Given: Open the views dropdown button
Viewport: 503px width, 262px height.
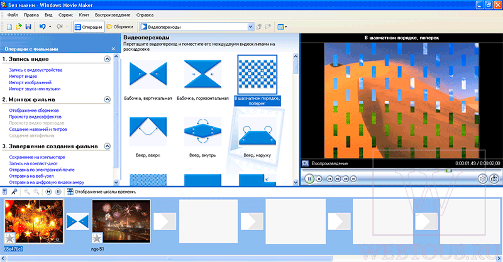Looking at the screenshot, I should point(282,27).
